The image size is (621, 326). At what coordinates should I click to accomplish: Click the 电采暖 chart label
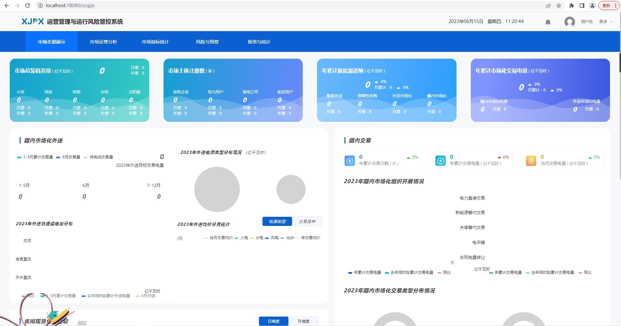479,242
